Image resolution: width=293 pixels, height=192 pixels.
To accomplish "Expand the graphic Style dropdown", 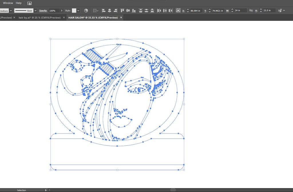I will click(x=78, y=11).
